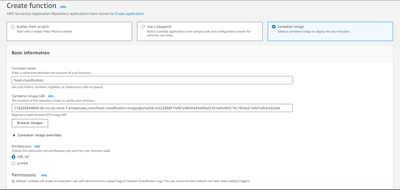Click the Browse images button
The height and width of the screenshot is (190, 400).
point(30,123)
